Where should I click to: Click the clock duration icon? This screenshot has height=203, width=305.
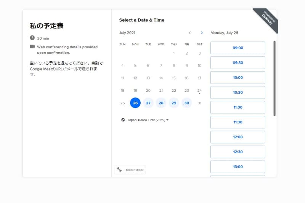tap(32, 38)
